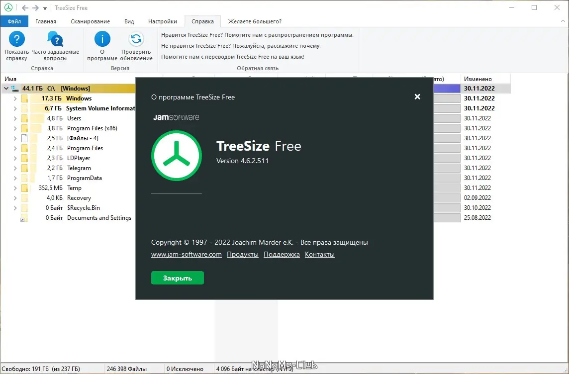569x374 pixels.
Task: Check for updates via refresh icon
Action: click(136, 39)
